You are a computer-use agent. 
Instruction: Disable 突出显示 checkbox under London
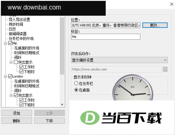pyautogui.click(x=16, y=95)
